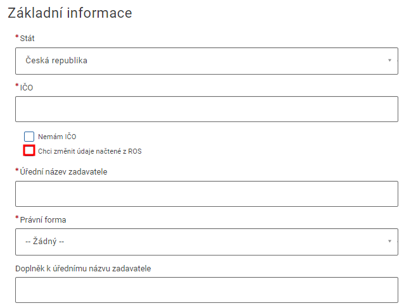Viewport: 404px width, 308px height.
Task: Focus the 'Doplněk k úřednímu názvu zadavatele' field
Action: pos(206,290)
